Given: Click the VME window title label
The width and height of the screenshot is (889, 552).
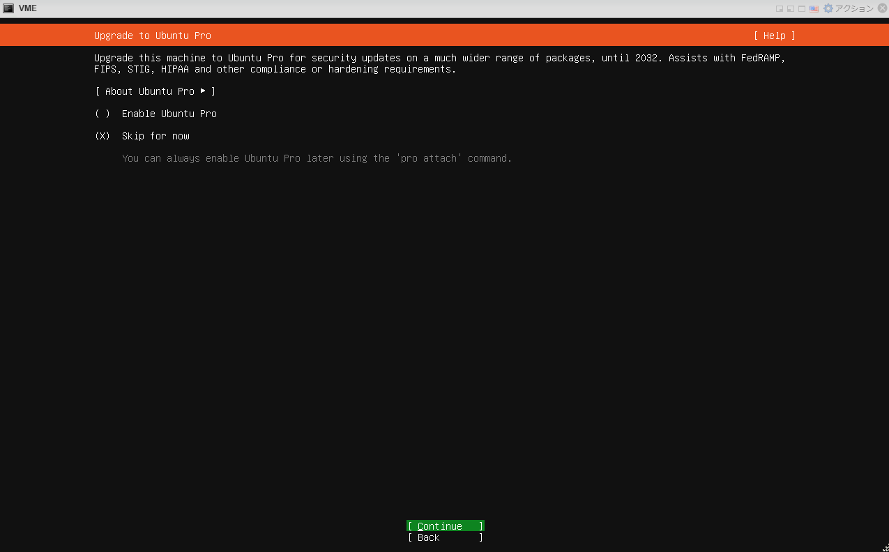Looking at the screenshot, I should click(x=27, y=8).
